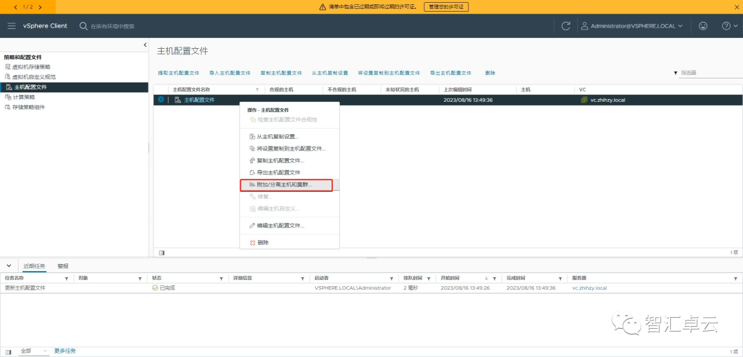This screenshot has width=743, height=357.
Task: Click the global refresh icon
Action: tap(566, 26)
